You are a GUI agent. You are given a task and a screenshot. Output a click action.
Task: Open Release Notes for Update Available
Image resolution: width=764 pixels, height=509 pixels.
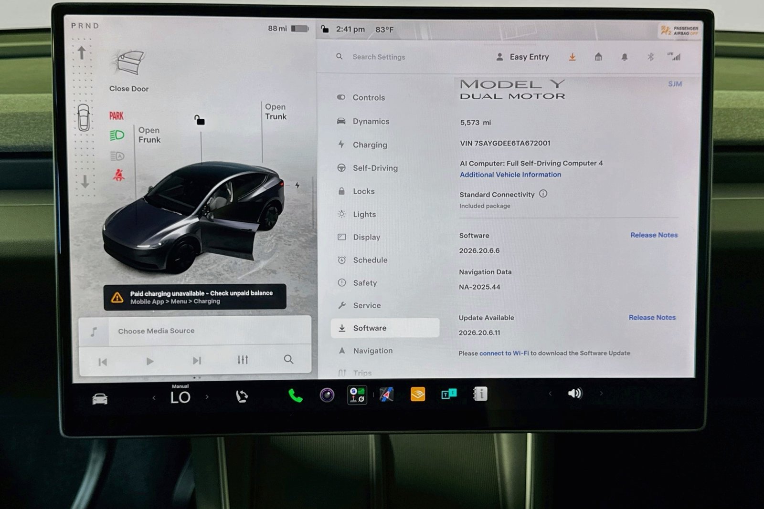(652, 318)
